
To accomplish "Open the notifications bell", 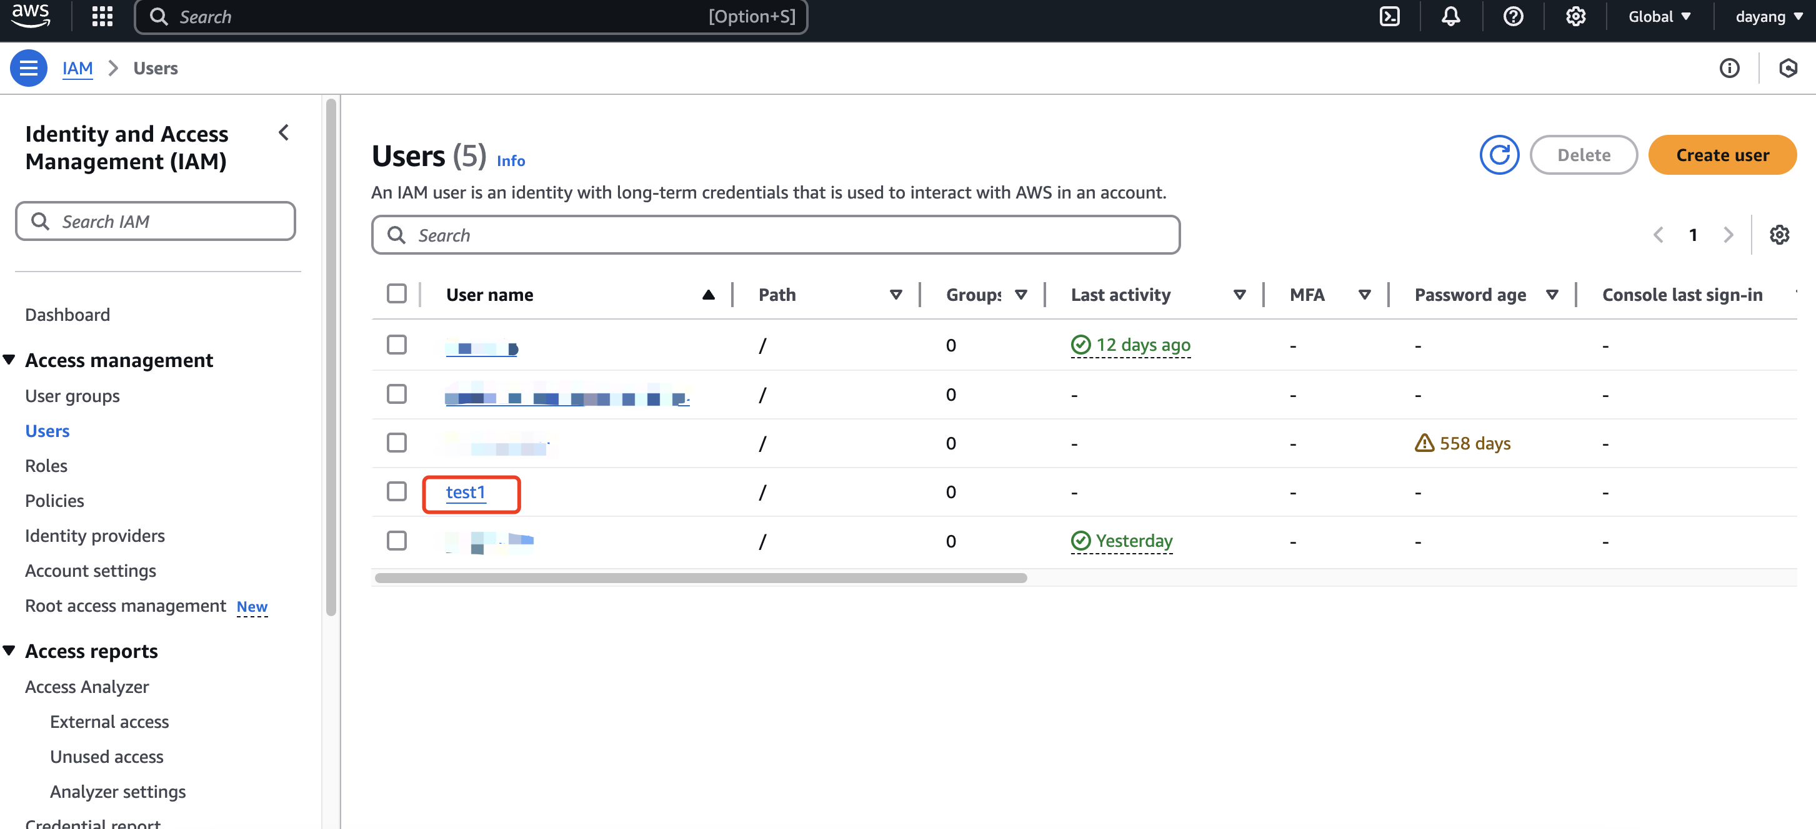I will [x=1450, y=16].
